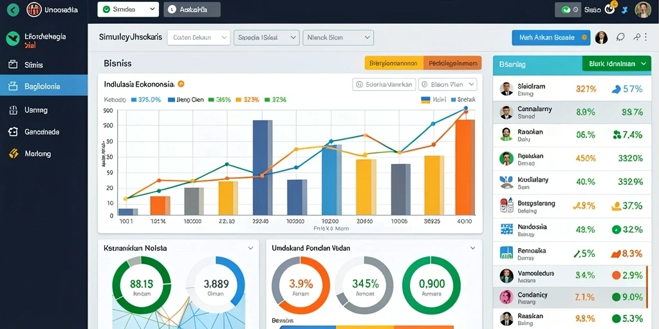Click the tall orange bar in chart
The width and height of the screenshot is (659, 329).
(465, 167)
